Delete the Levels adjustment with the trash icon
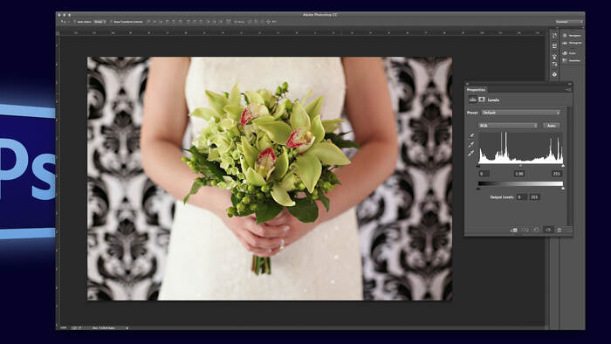611x344 pixels. (x=560, y=230)
